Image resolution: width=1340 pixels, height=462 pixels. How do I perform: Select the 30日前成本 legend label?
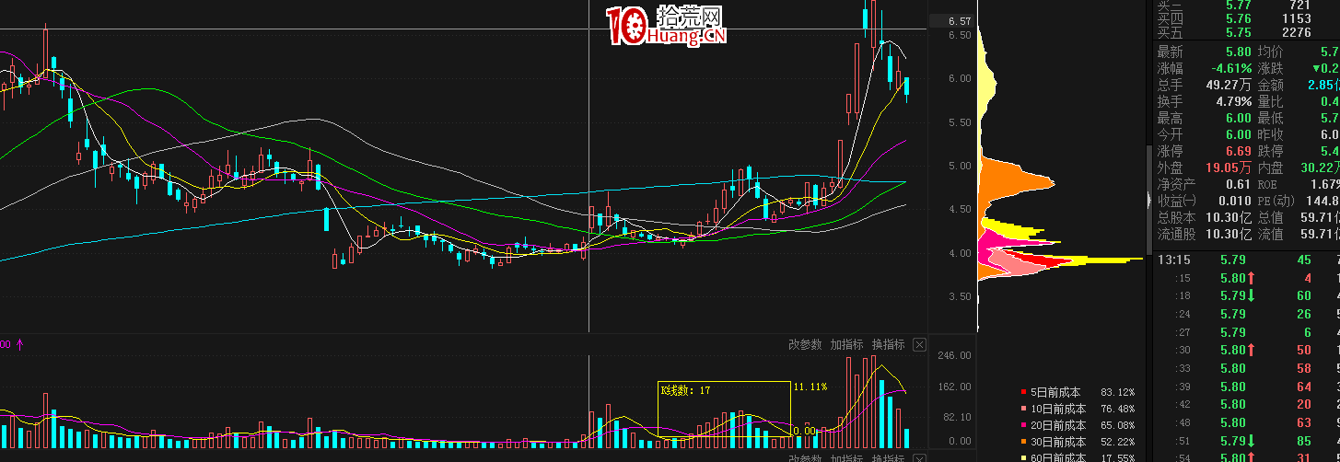coord(1057,441)
